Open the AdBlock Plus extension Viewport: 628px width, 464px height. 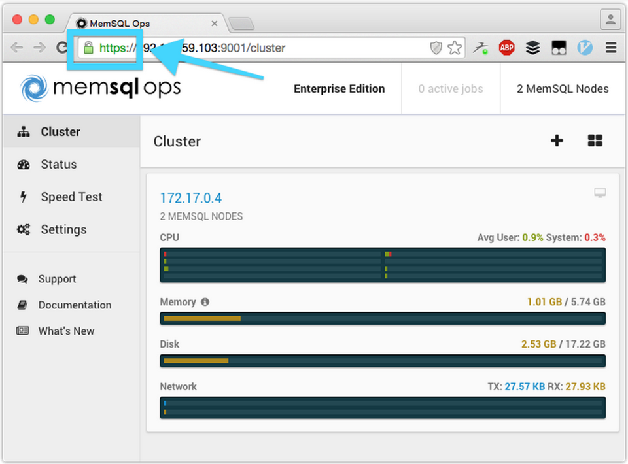click(506, 48)
